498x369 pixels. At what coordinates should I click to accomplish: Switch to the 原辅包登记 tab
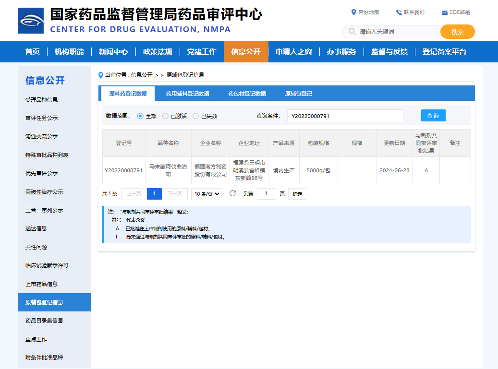[x=298, y=93]
